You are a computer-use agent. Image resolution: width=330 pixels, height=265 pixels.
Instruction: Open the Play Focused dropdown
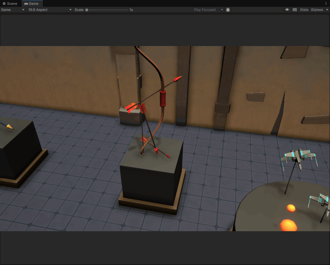[208, 10]
